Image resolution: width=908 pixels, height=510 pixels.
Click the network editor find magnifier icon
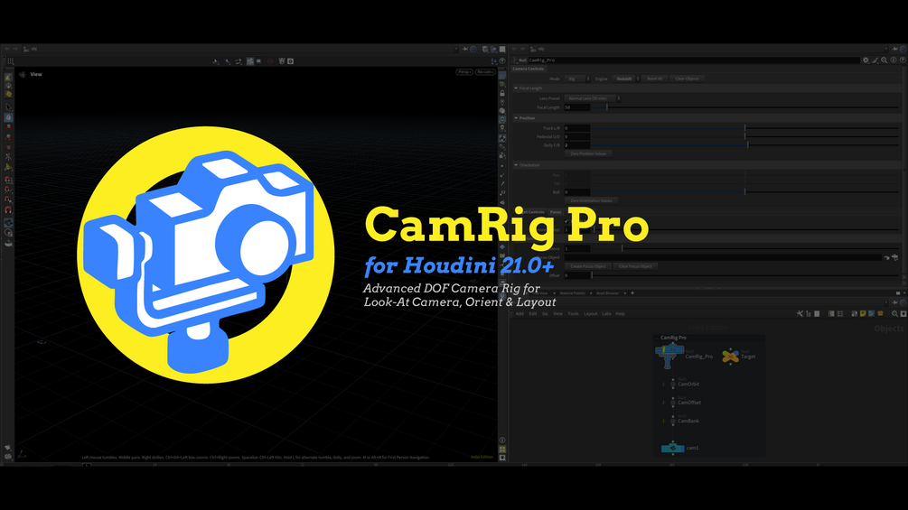coord(894,314)
